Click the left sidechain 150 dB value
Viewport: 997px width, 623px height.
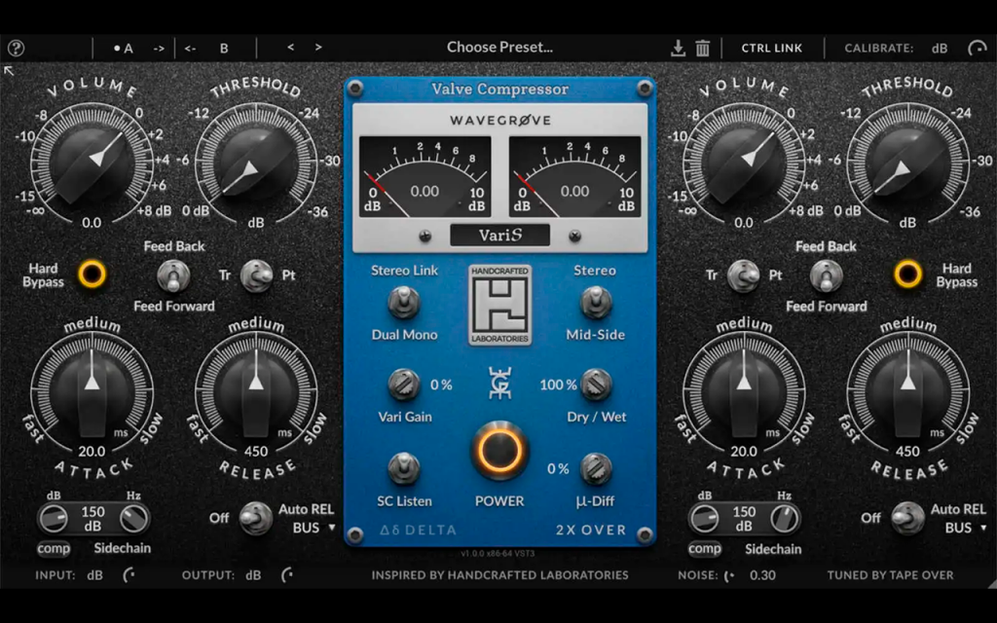click(92, 519)
